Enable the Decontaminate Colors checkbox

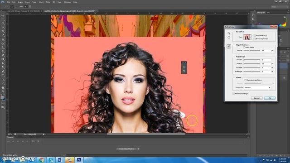coord(246,80)
